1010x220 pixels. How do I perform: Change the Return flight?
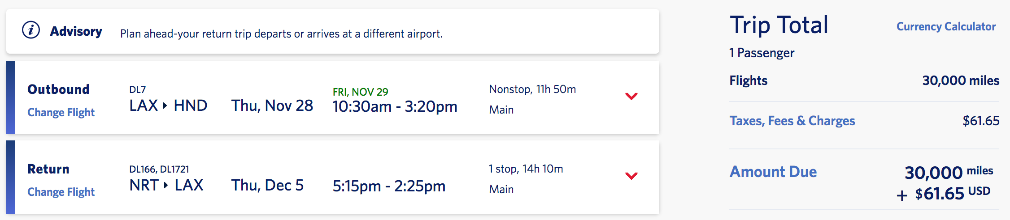61,192
